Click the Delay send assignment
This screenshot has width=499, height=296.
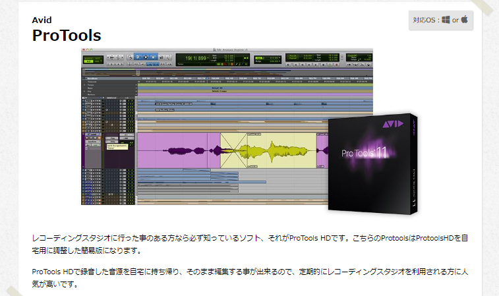(x=111, y=142)
